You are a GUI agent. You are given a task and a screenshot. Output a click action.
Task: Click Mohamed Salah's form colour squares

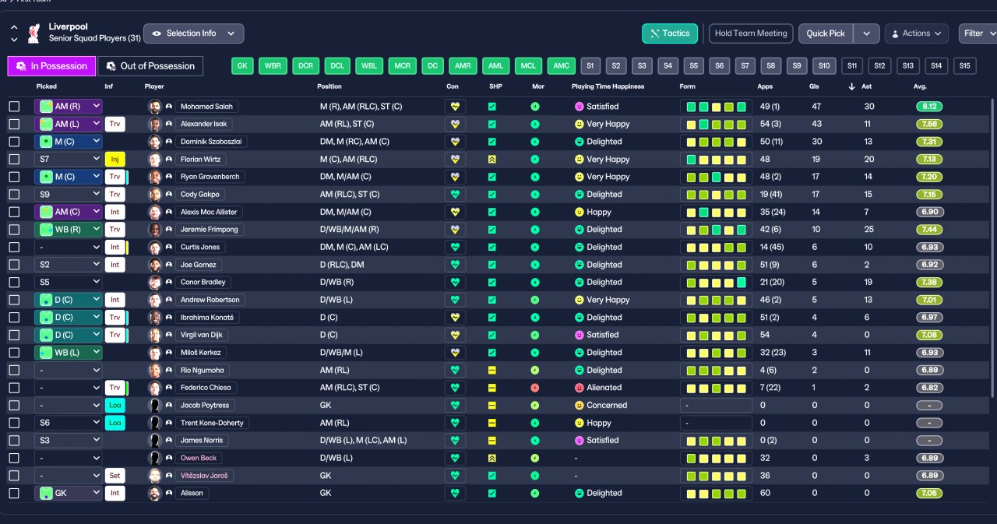716,107
